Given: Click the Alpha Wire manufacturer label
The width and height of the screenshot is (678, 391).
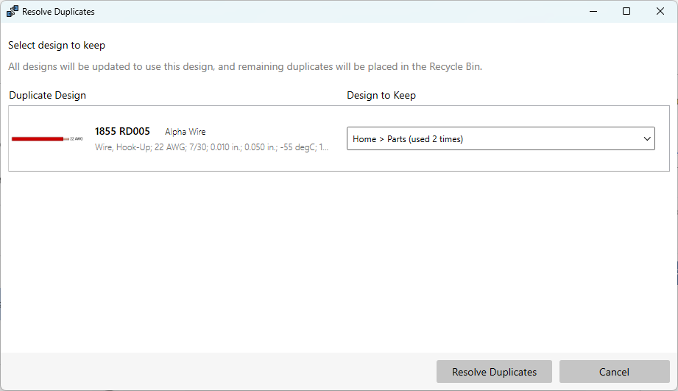Looking at the screenshot, I should (185, 132).
